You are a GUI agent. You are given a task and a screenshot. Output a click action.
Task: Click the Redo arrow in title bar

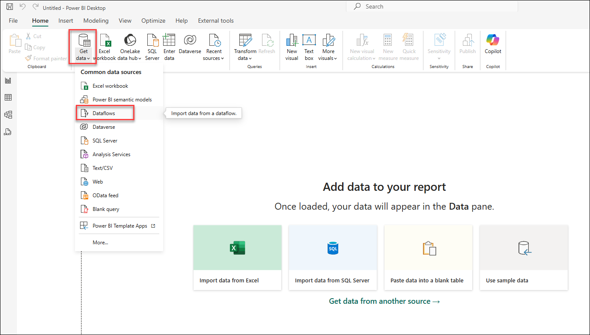(35, 7)
